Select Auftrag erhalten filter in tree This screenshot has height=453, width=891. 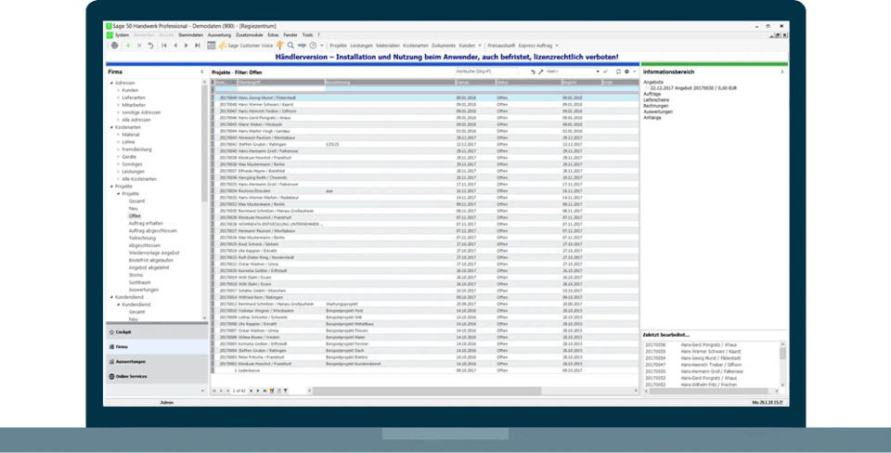[x=146, y=224]
